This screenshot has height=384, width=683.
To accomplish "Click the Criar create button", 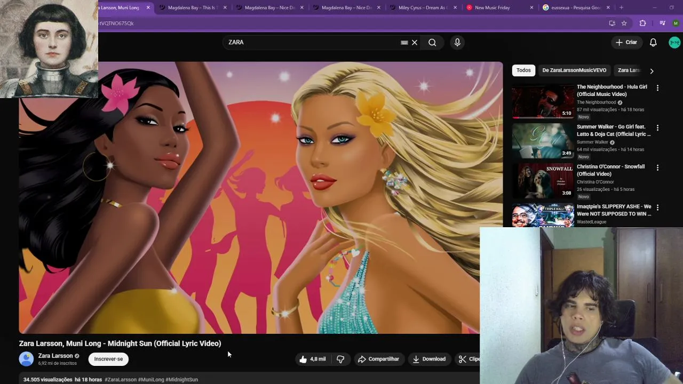I will point(626,42).
